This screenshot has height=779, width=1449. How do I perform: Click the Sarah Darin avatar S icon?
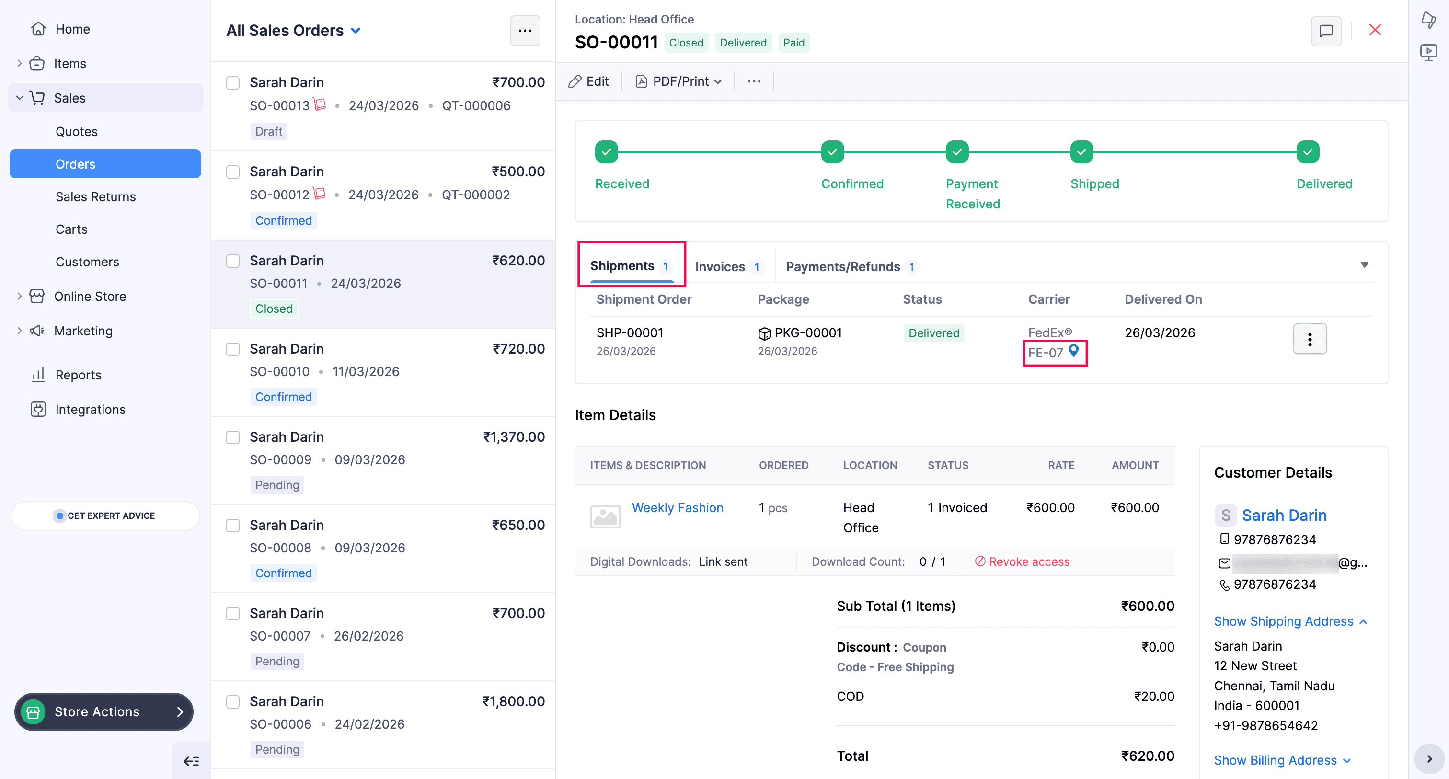(x=1226, y=515)
